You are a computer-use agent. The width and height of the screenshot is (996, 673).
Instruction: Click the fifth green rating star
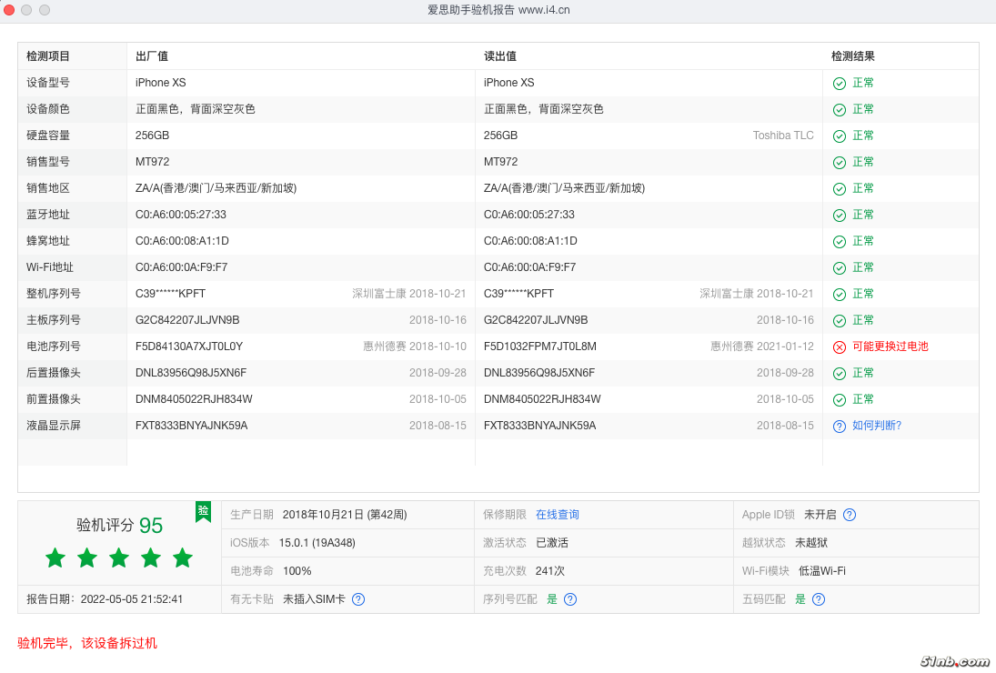coord(183,557)
